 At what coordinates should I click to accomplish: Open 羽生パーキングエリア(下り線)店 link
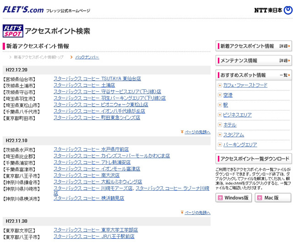(x=110, y=98)
